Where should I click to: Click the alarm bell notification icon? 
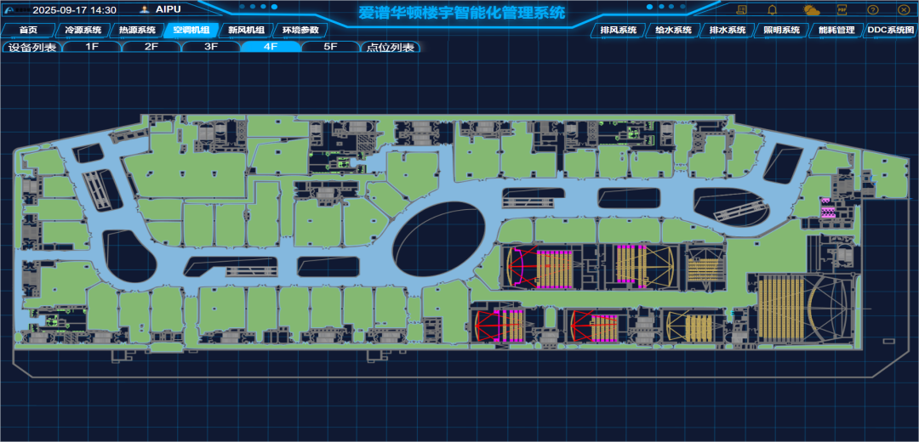[x=772, y=9]
